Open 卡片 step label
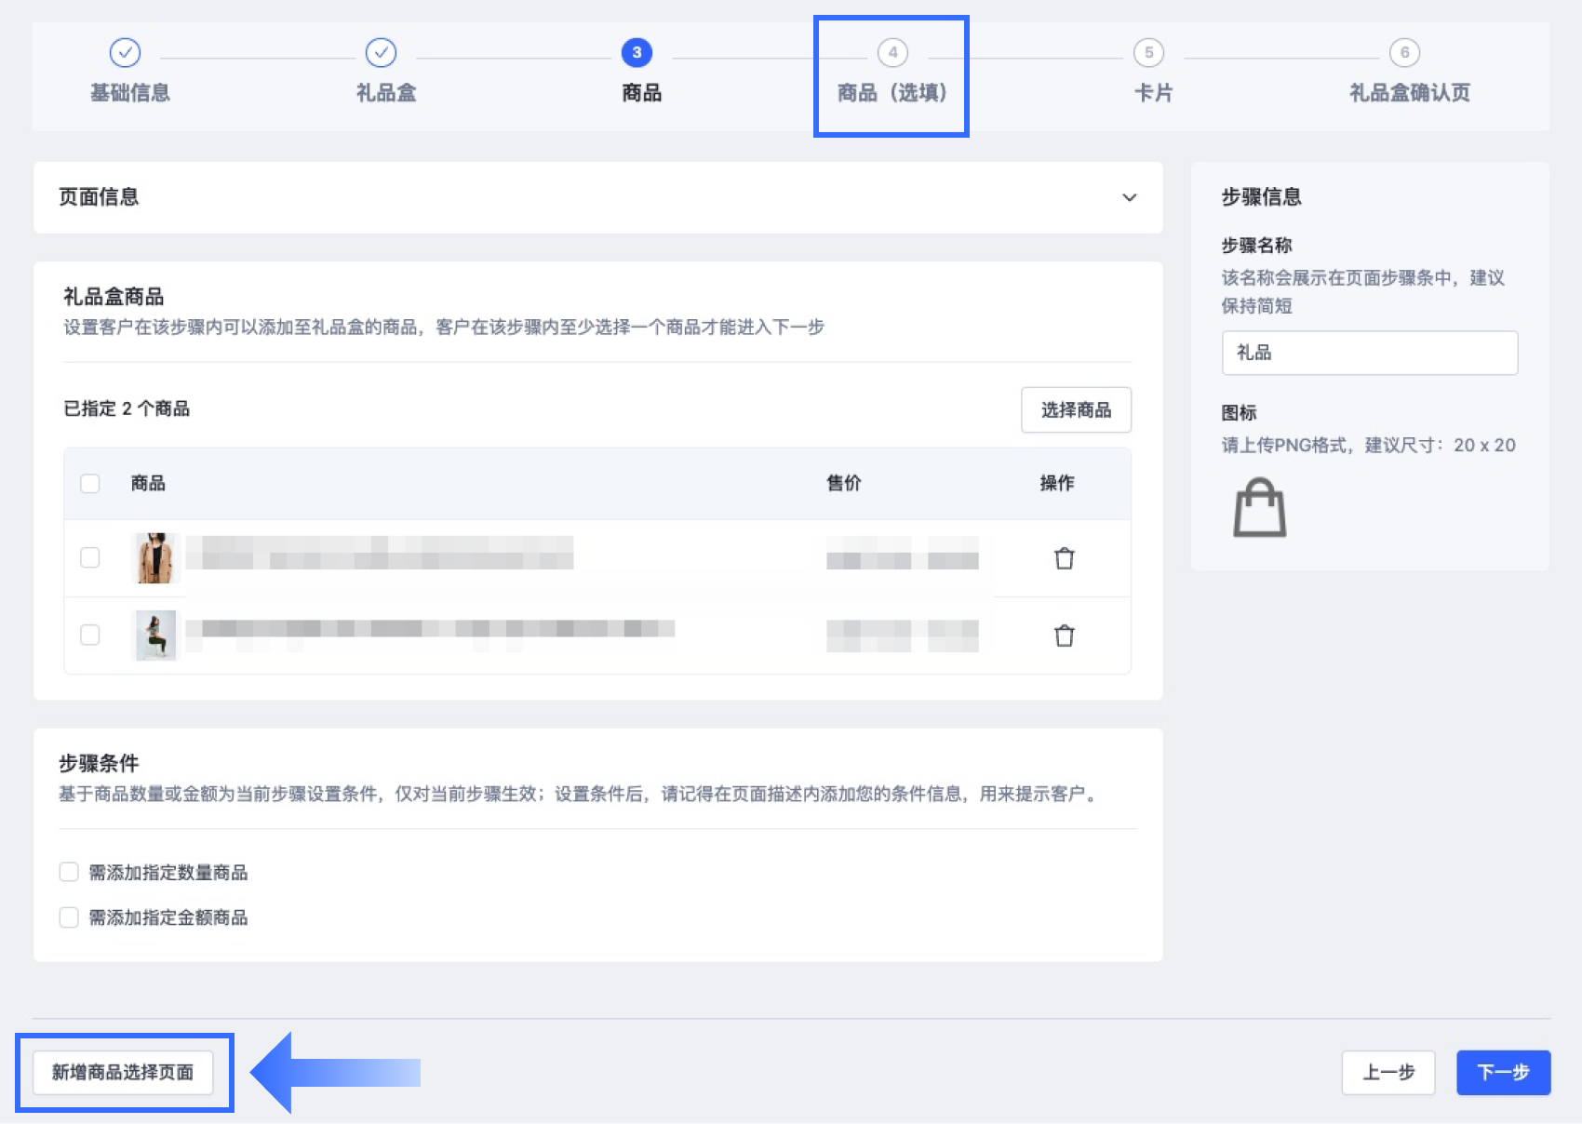This screenshot has width=1582, height=1124. 1153,92
